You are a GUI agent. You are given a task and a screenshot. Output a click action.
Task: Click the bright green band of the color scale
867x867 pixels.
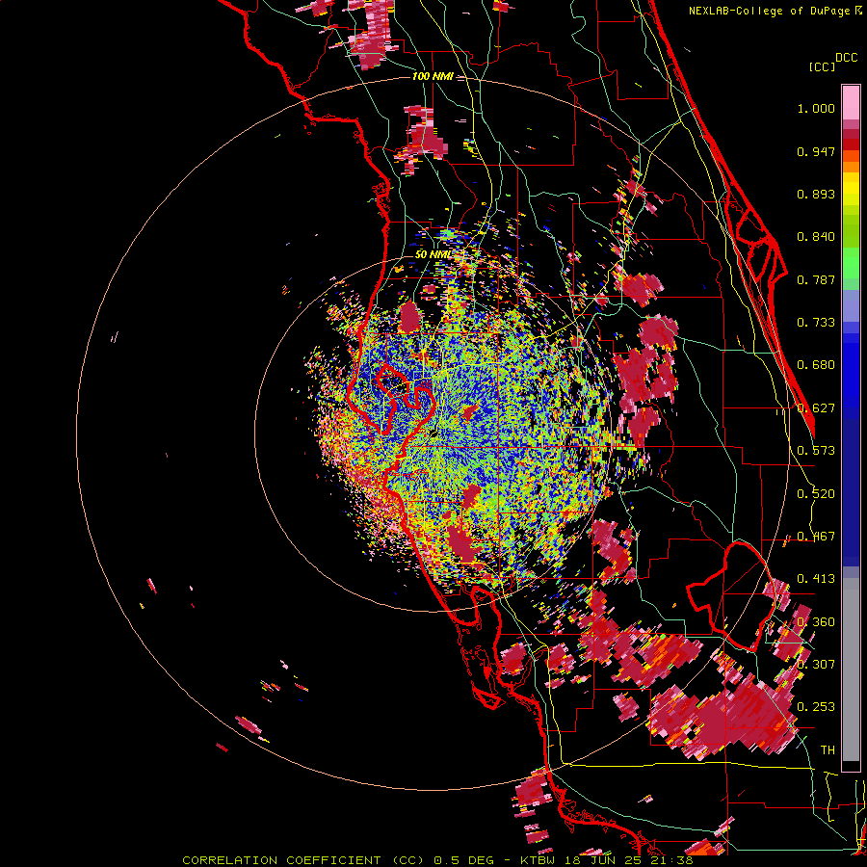[x=851, y=263]
